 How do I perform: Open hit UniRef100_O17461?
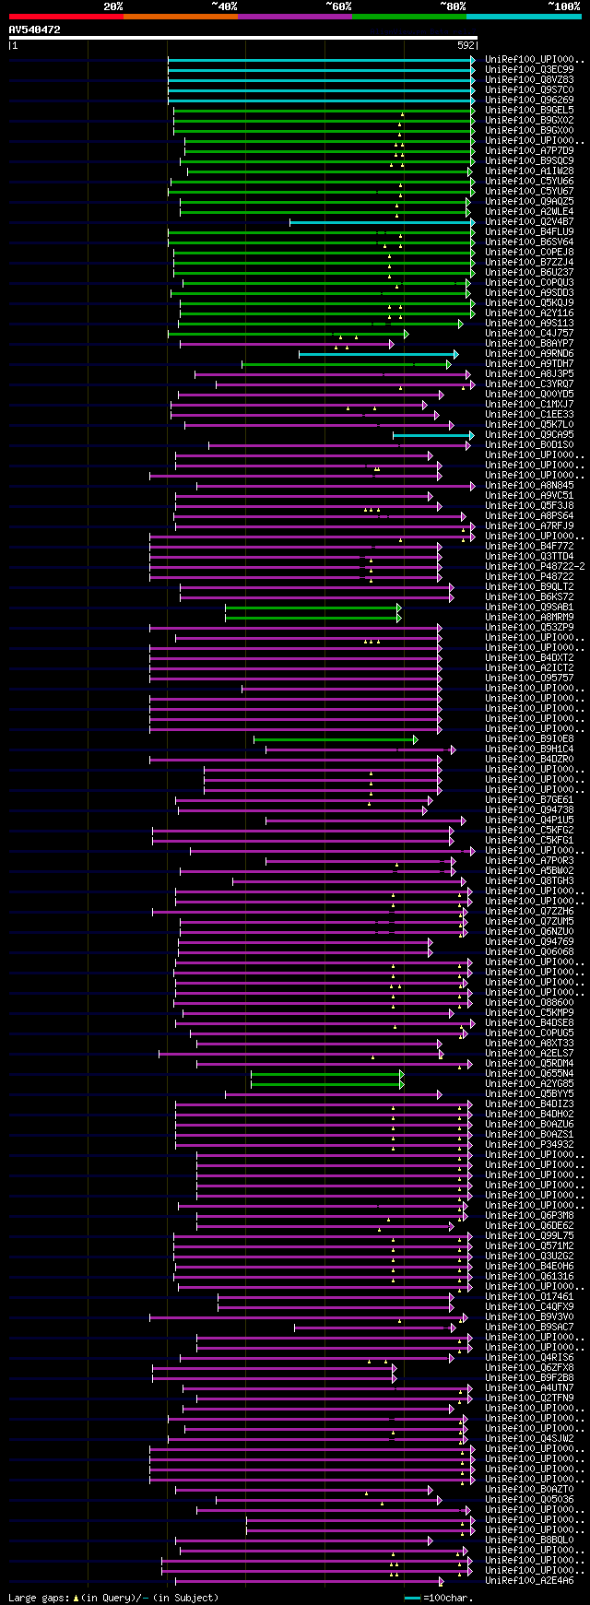(529, 1296)
